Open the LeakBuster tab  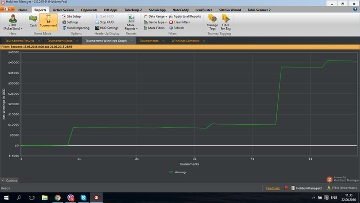[x=204, y=10]
